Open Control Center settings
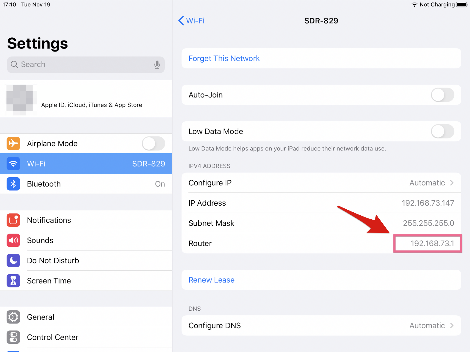Screen dimensions: 470x352 coord(86,337)
